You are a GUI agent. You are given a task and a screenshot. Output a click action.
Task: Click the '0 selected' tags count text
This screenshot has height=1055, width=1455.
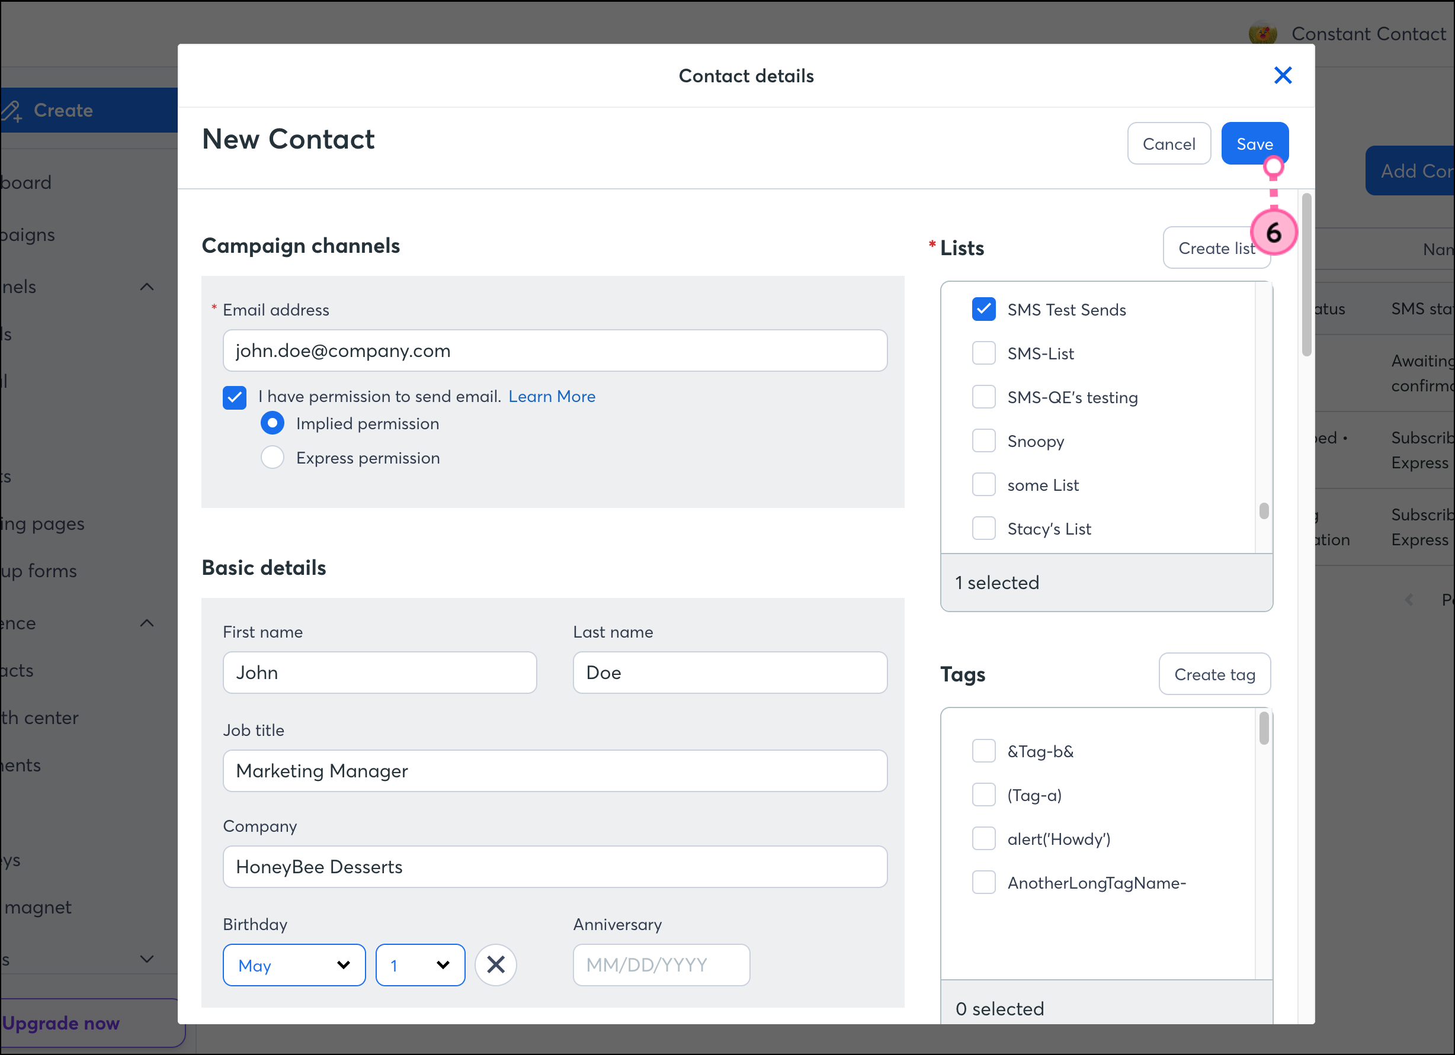coord(999,1009)
